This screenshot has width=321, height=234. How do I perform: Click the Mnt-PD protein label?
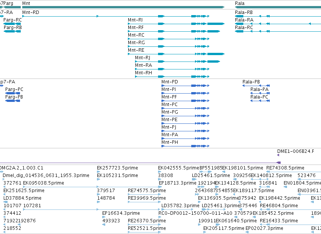[170, 82]
